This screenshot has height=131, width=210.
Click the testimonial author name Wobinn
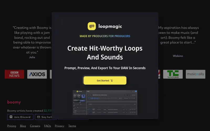(178, 56)
